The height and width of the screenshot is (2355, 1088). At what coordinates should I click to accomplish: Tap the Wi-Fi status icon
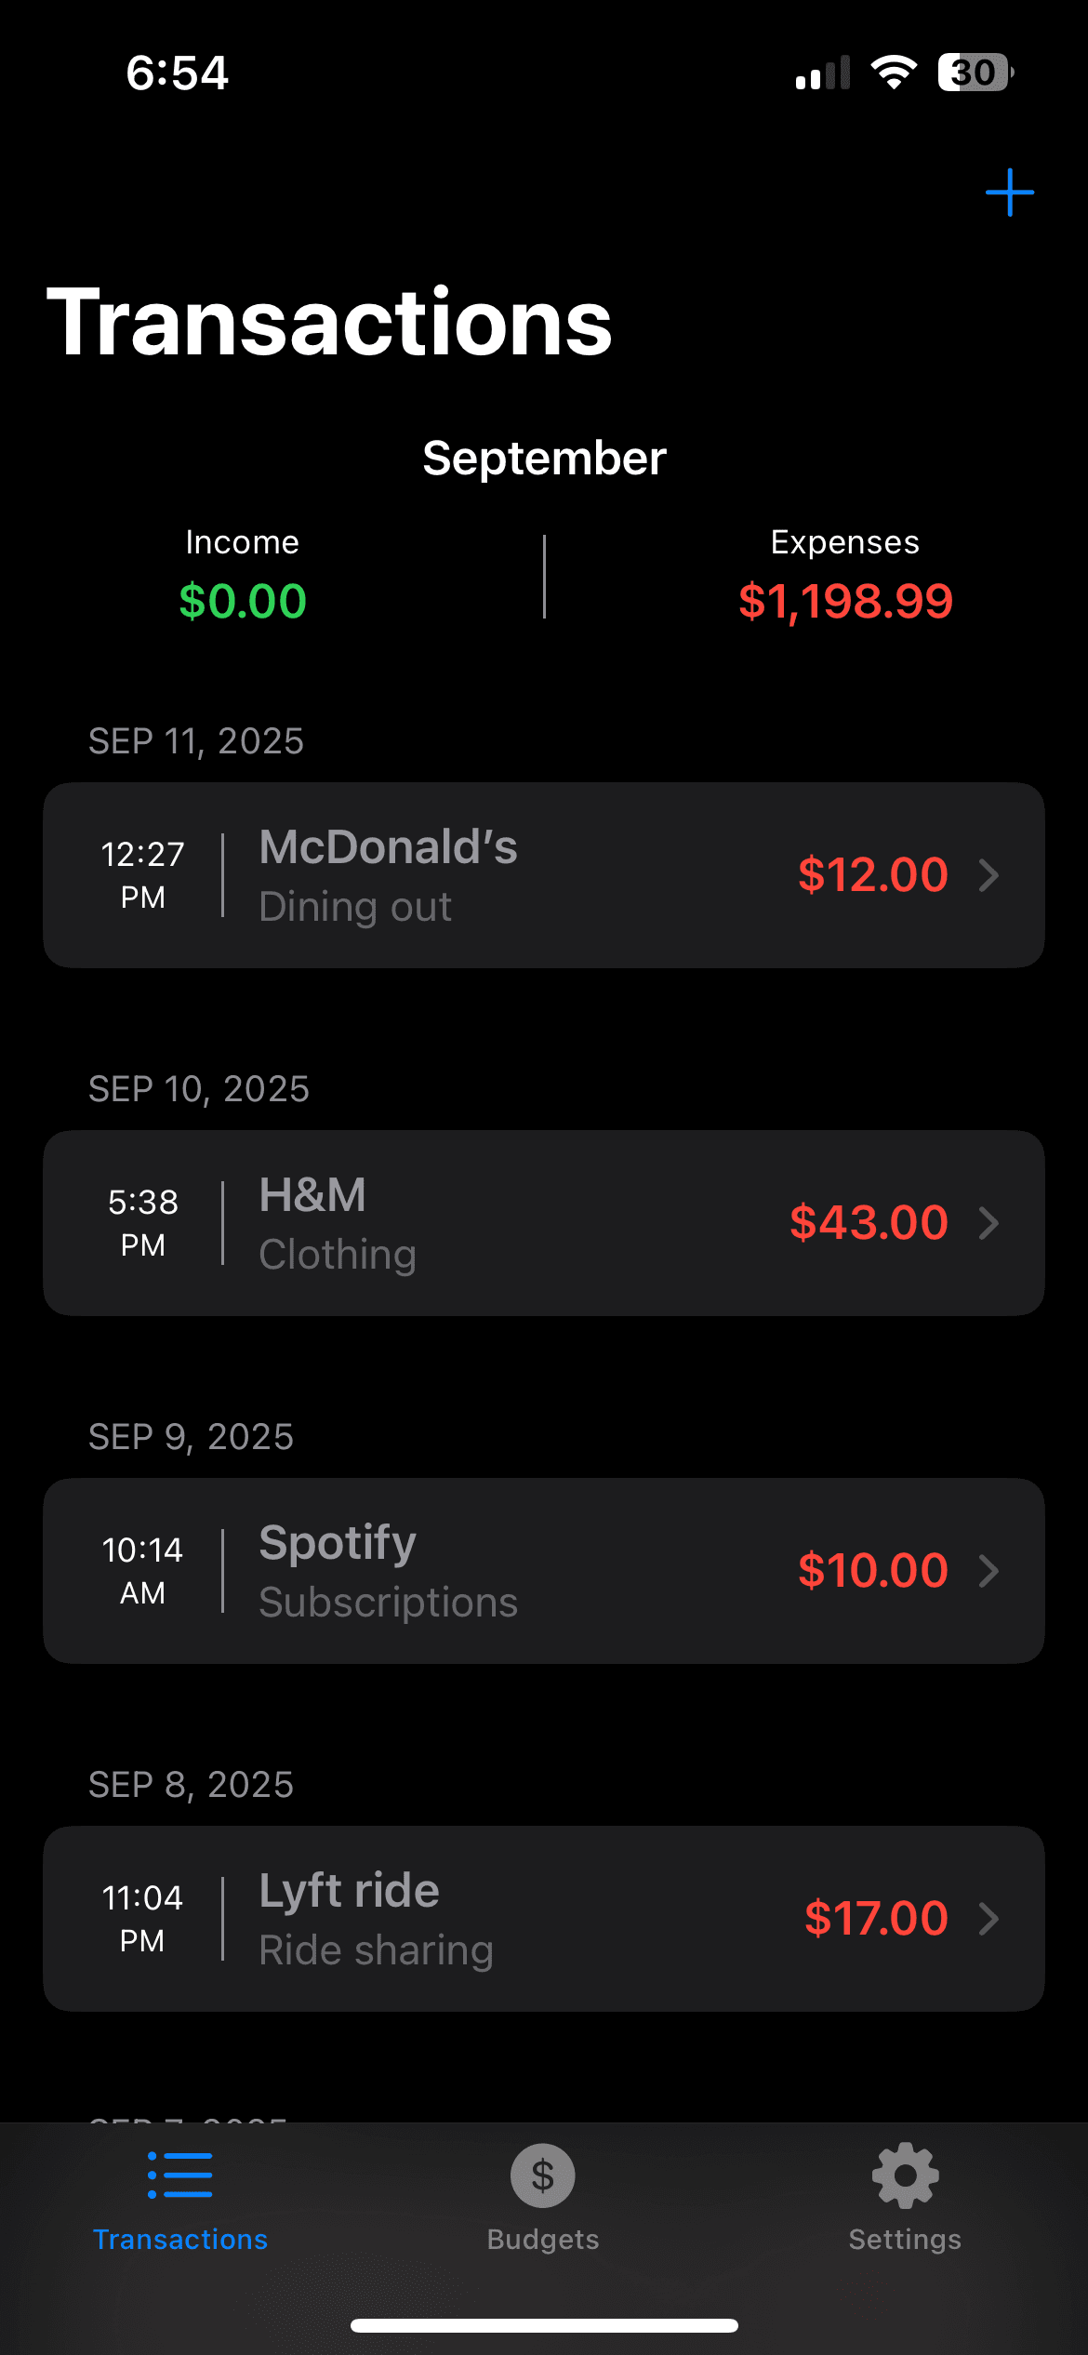[x=894, y=73]
